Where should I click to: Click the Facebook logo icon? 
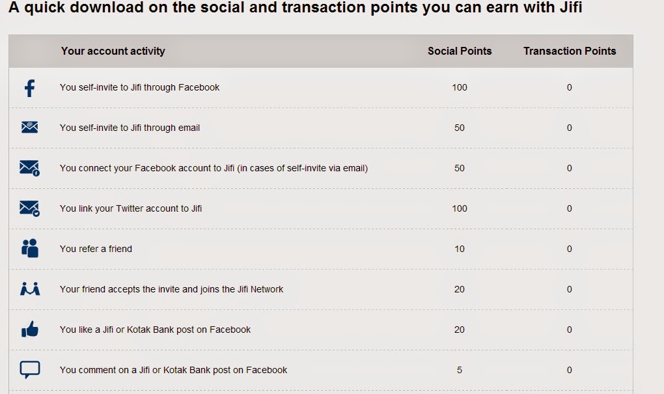pyautogui.click(x=29, y=88)
